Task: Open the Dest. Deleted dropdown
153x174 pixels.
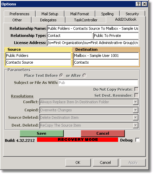Action: tap(135, 125)
